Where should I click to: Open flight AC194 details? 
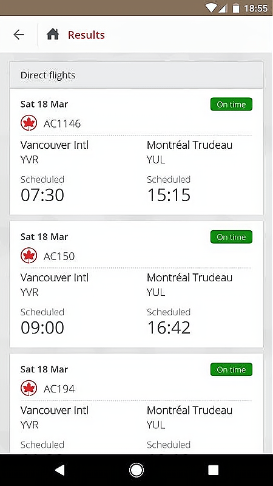point(136,403)
